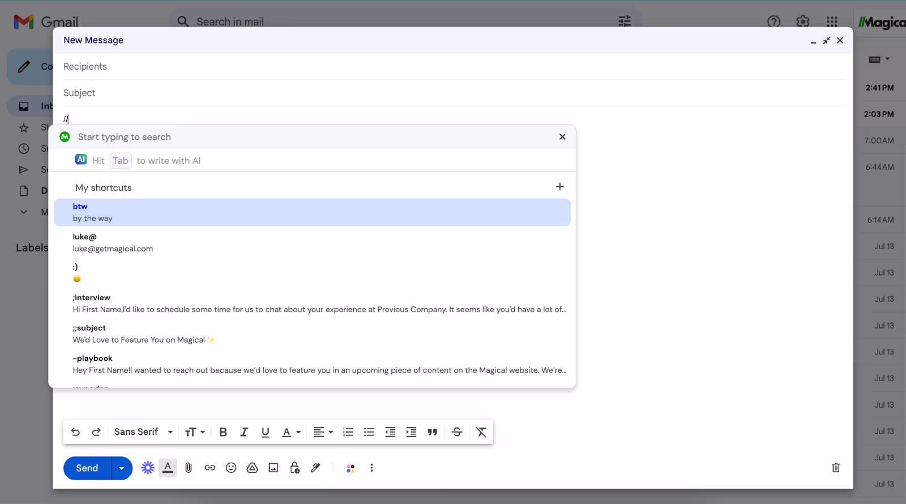This screenshot has width=906, height=504.
Task: Insert an emoji
Action: click(x=231, y=468)
